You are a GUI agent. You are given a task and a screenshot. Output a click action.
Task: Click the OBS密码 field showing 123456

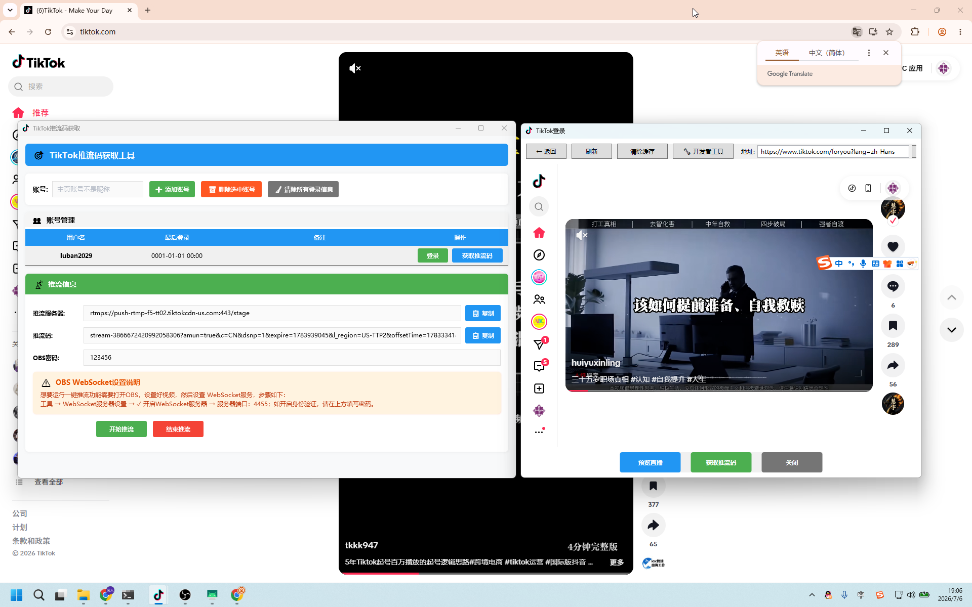(292, 358)
